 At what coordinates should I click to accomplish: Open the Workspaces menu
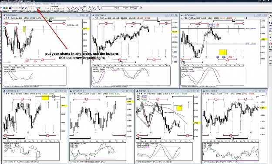click(x=13, y=3)
